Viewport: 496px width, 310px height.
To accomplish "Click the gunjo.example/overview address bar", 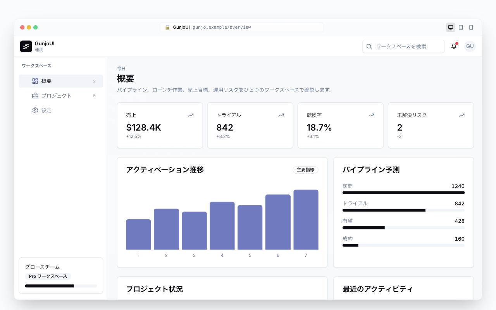I will [242, 27].
